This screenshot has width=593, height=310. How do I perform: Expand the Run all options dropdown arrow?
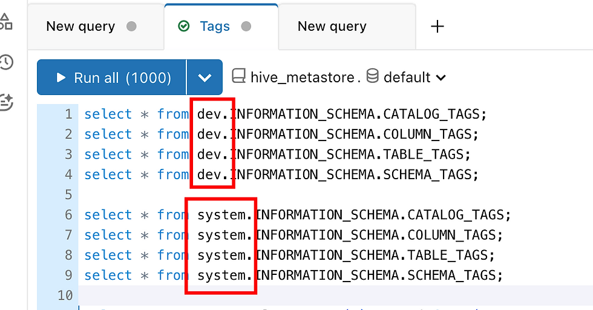click(x=205, y=77)
